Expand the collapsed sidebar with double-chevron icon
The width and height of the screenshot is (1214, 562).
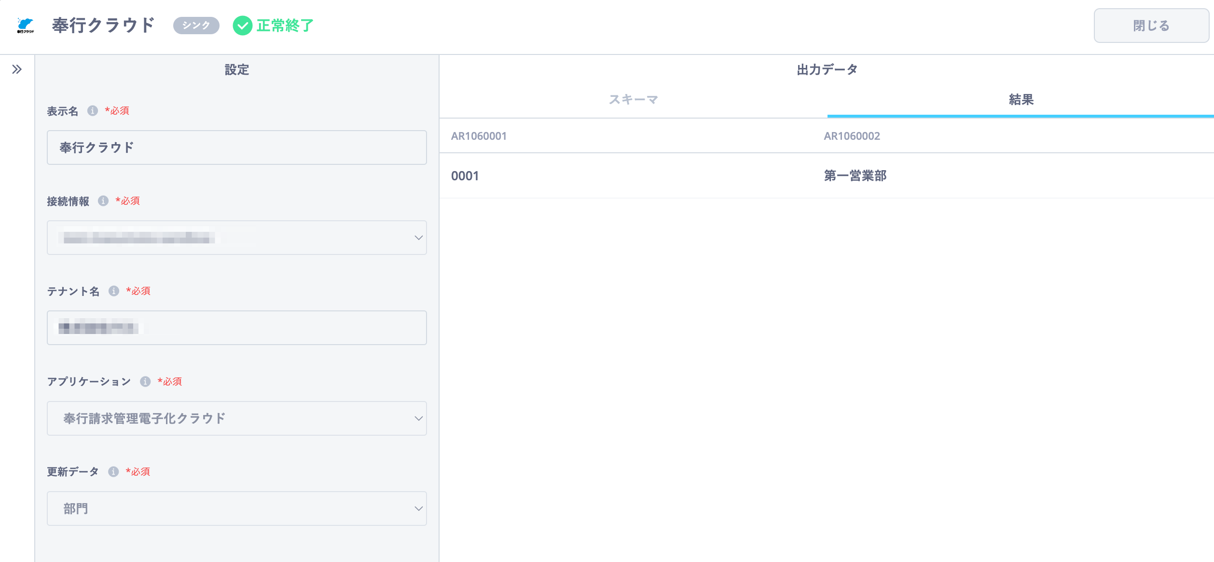(17, 69)
